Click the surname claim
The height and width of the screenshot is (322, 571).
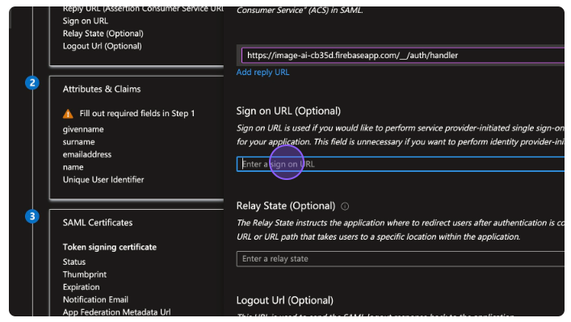click(x=78, y=142)
